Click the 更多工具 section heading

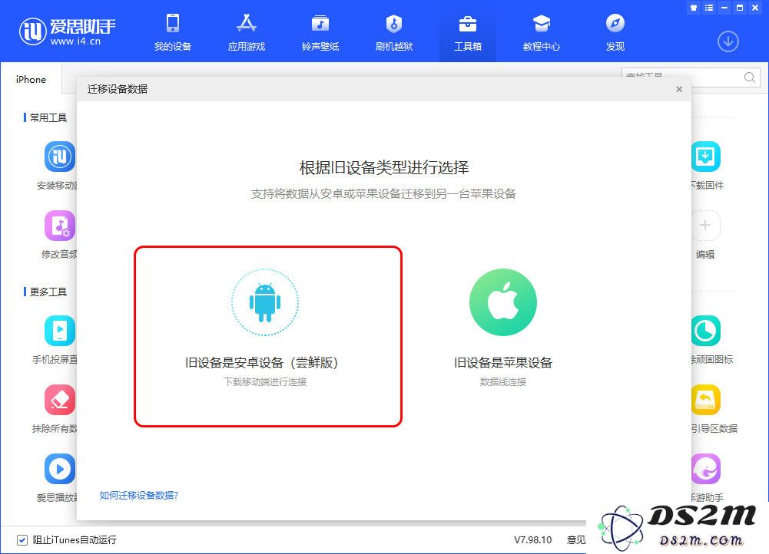point(48,292)
